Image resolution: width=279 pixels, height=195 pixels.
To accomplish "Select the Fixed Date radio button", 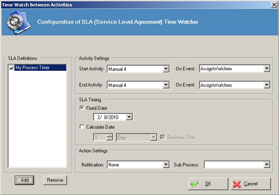I will 82,108.
